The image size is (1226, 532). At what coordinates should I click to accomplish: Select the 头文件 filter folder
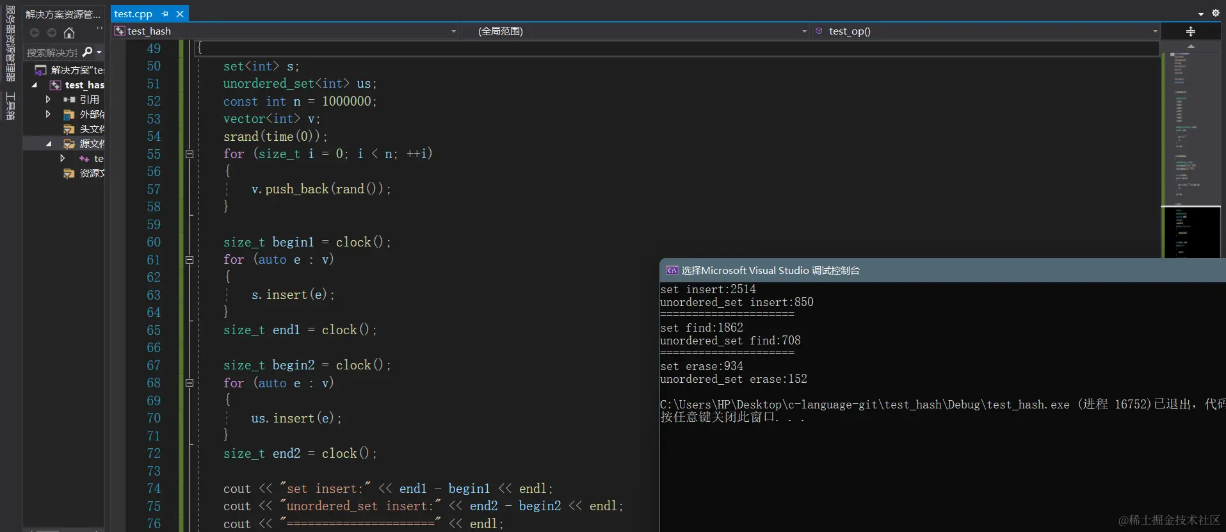84,129
